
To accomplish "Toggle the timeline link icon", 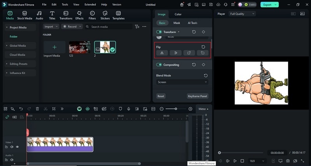I will (x=7, y=117).
